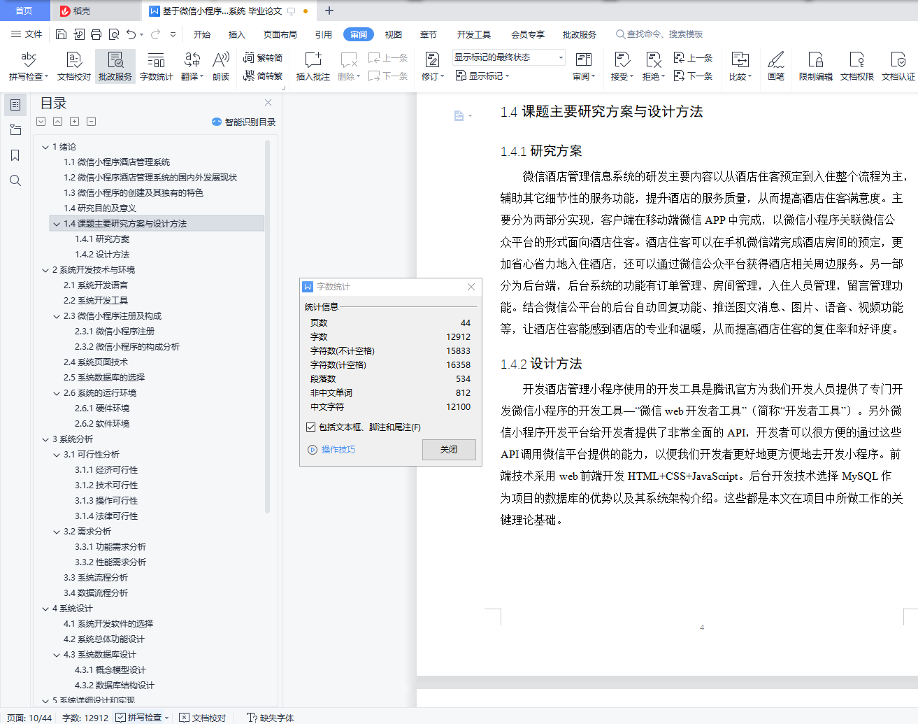Open the bookmark icon in the left sidebar
Viewport: 918px width, 724px height.
pos(15,155)
